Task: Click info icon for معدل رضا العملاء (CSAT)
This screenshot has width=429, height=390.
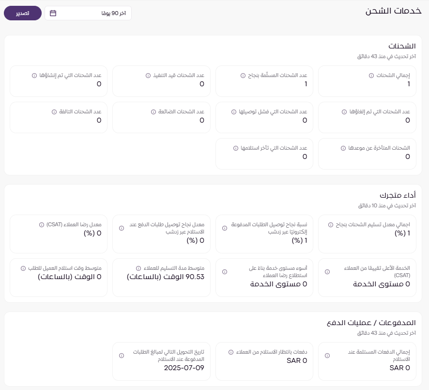Action: pyautogui.click(x=42, y=225)
